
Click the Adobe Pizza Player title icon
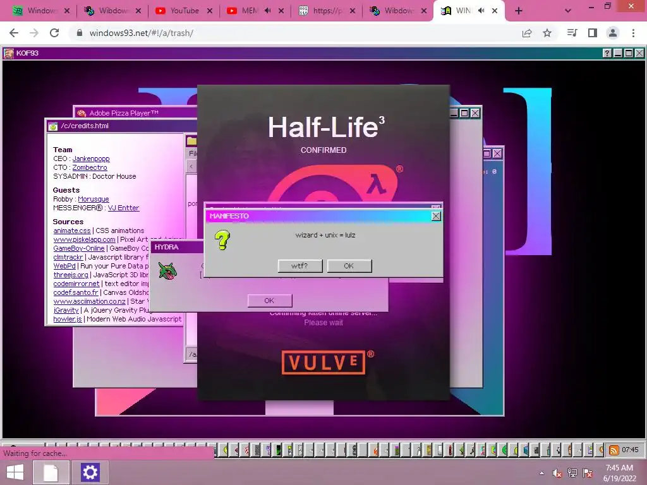point(82,113)
